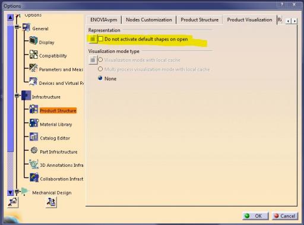
Task: Select Parameters and Meas tree entry
Action: [61, 69]
